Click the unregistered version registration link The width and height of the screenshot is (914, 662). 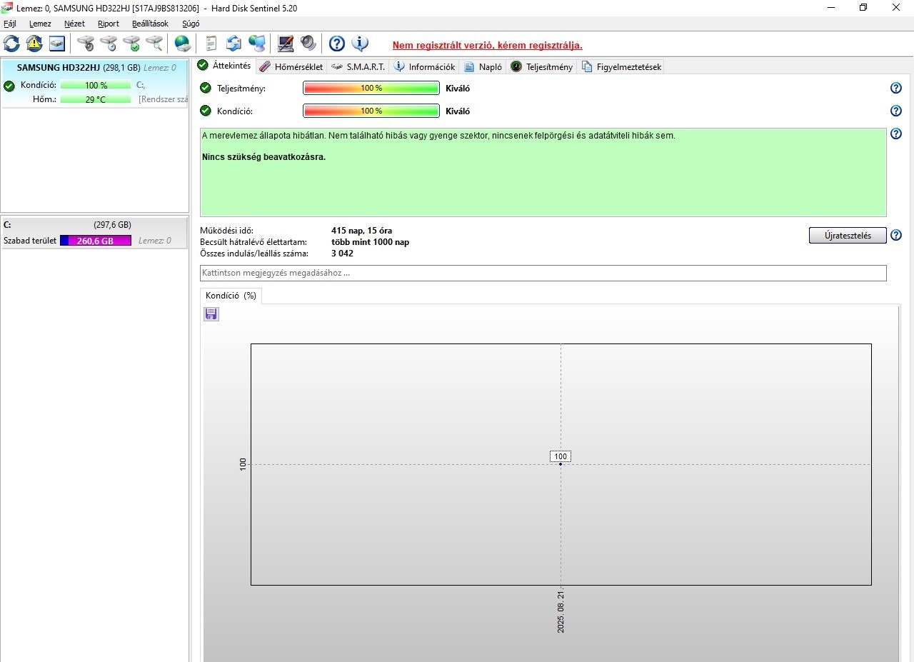pyautogui.click(x=488, y=45)
